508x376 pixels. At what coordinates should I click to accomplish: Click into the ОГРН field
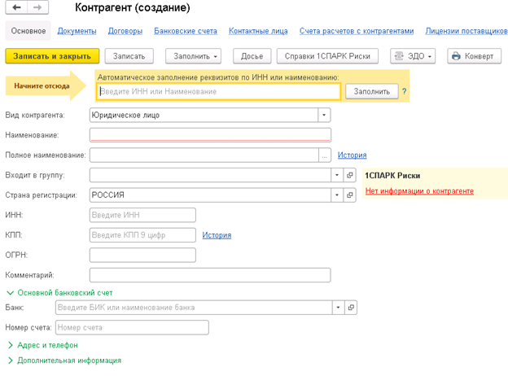coord(142,256)
